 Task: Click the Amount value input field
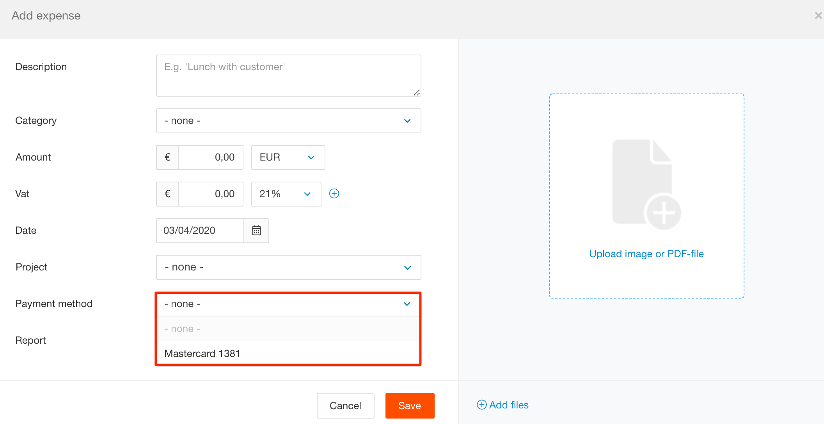click(211, 157)
